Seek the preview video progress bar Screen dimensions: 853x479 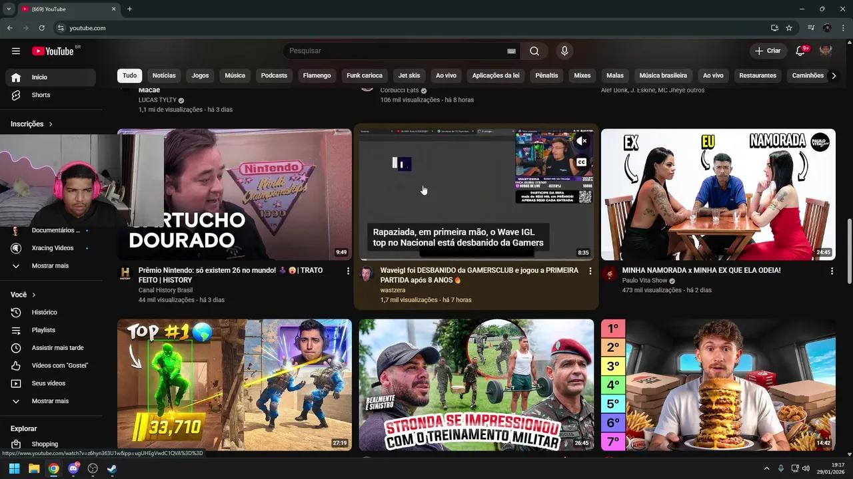(476, 259)
